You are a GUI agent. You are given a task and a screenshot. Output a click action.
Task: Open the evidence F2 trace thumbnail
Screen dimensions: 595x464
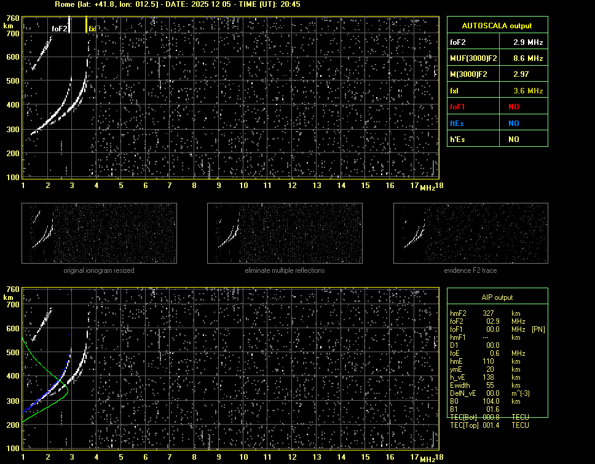(x=470, y=234)
